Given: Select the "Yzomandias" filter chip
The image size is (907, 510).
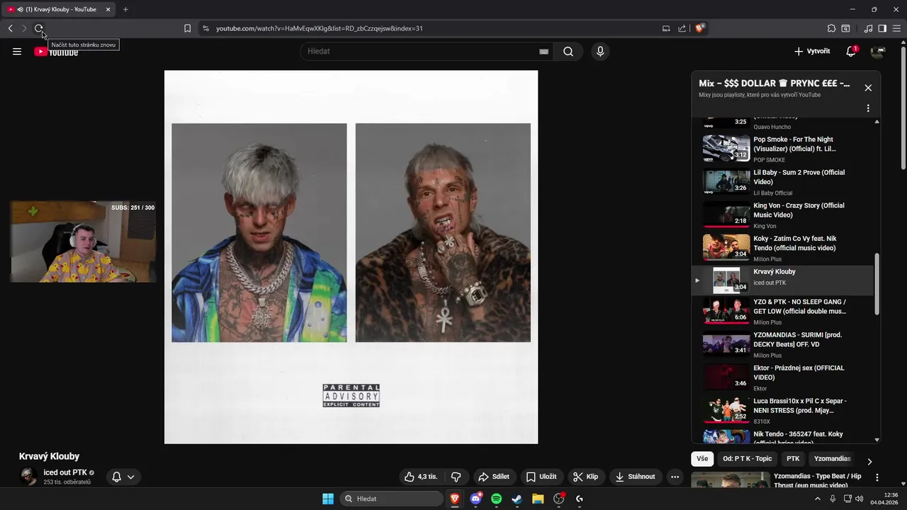Looking at the screenshot, I should (x=832, y=458).
